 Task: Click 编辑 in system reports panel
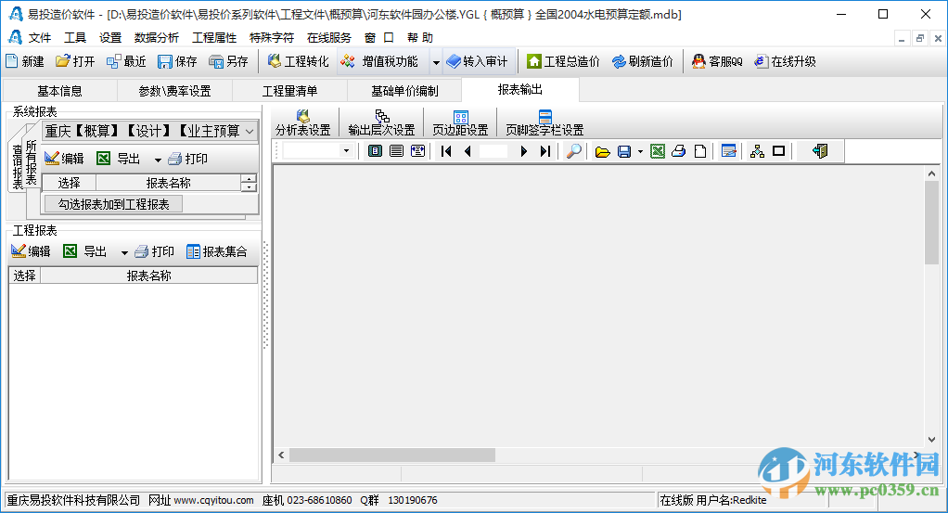pos(64,159)
